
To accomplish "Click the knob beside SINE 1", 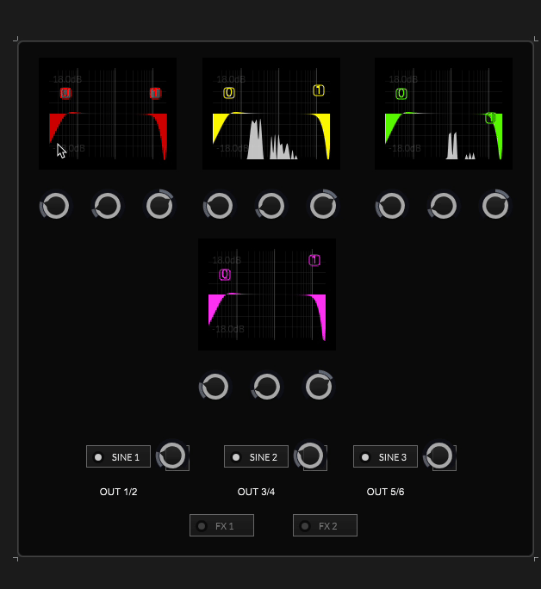I will pos(172,456).
